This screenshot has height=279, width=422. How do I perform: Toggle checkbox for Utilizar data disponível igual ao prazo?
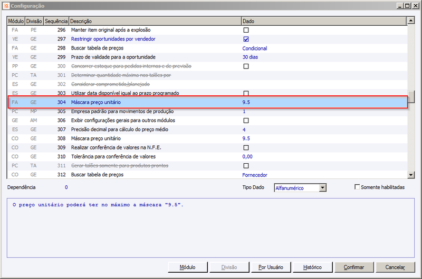click(x=246, y=93)
